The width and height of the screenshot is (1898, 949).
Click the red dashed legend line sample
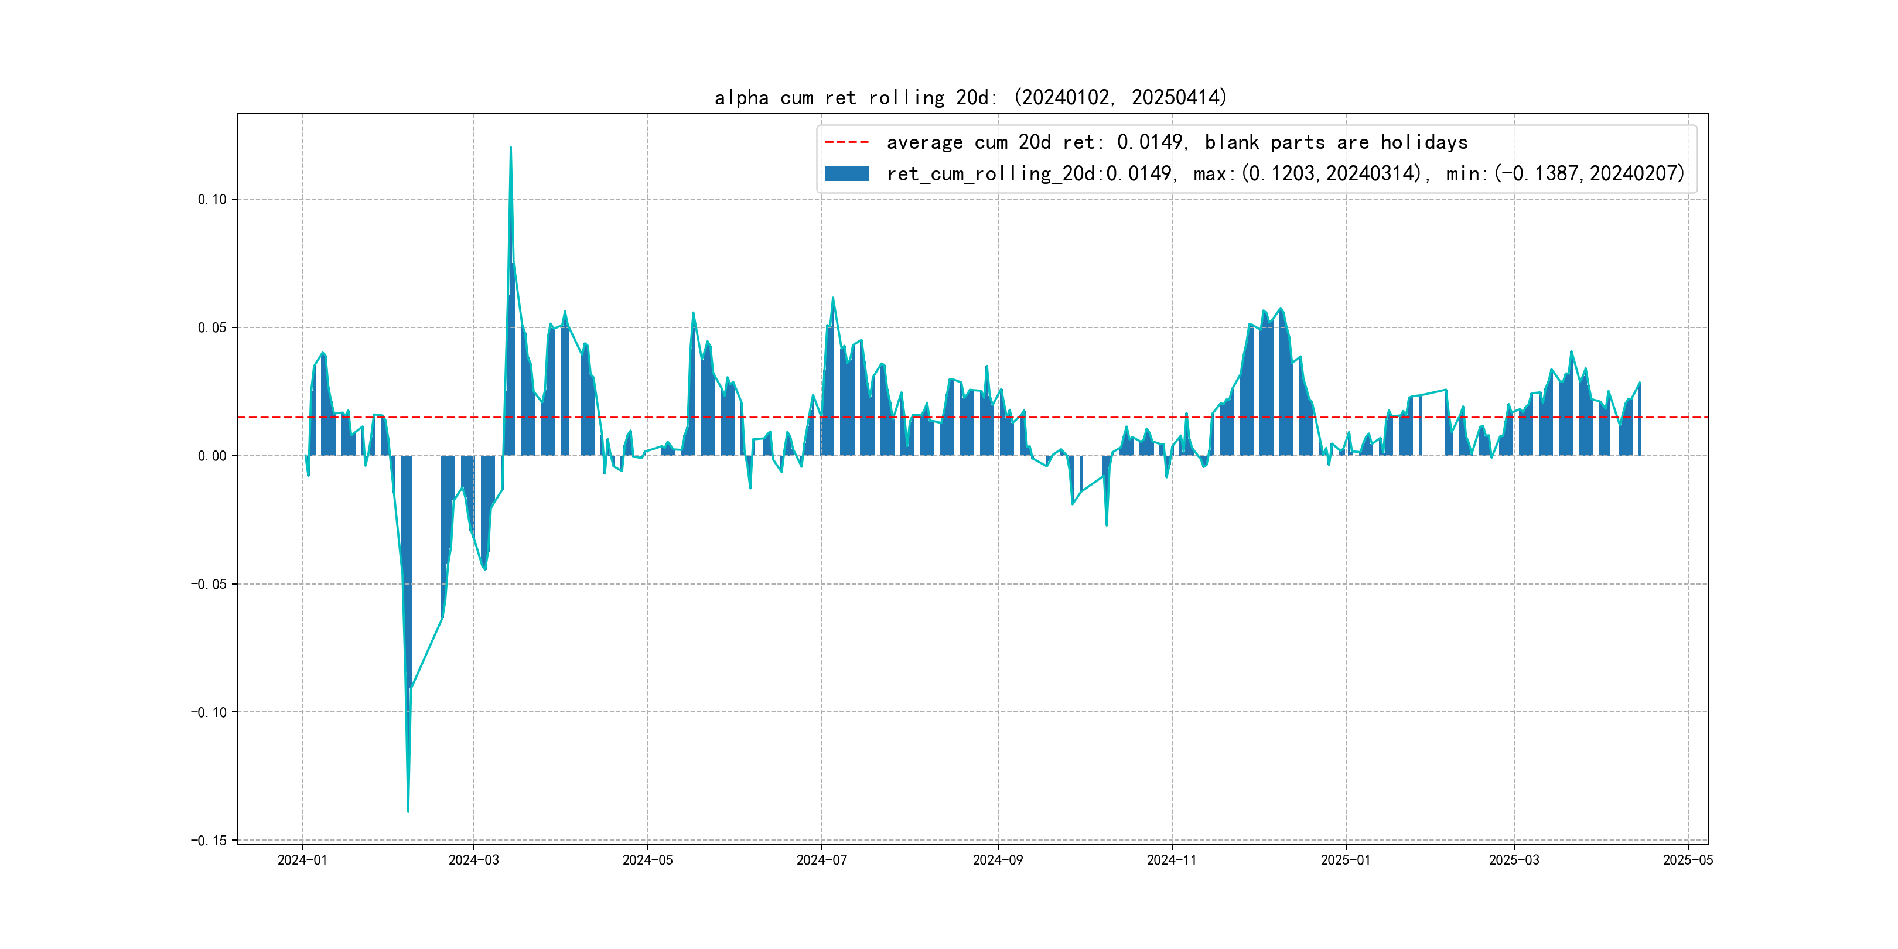pyautogui.click(x=846, y=142)
